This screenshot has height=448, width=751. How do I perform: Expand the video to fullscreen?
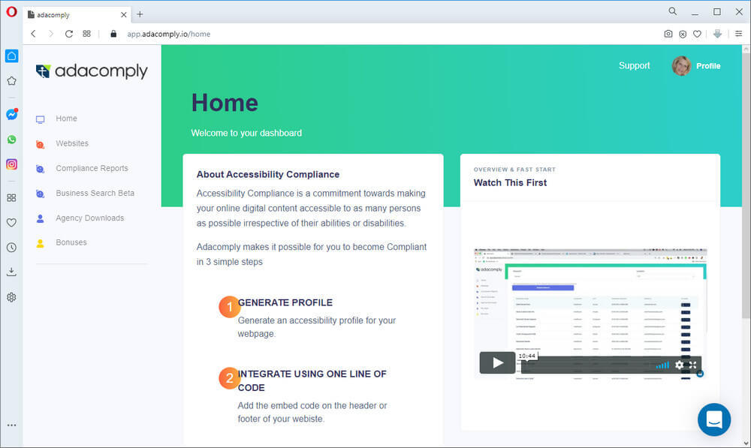point(692,365)
